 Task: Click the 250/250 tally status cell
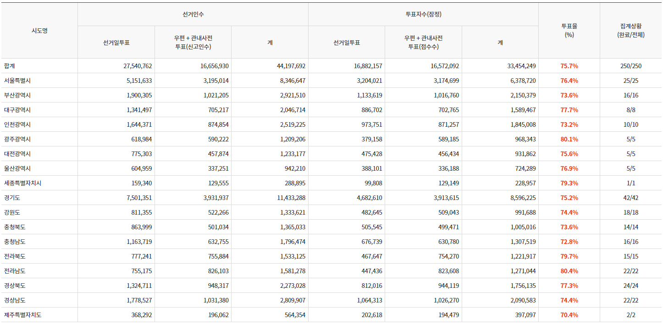(x=630, y=66)
